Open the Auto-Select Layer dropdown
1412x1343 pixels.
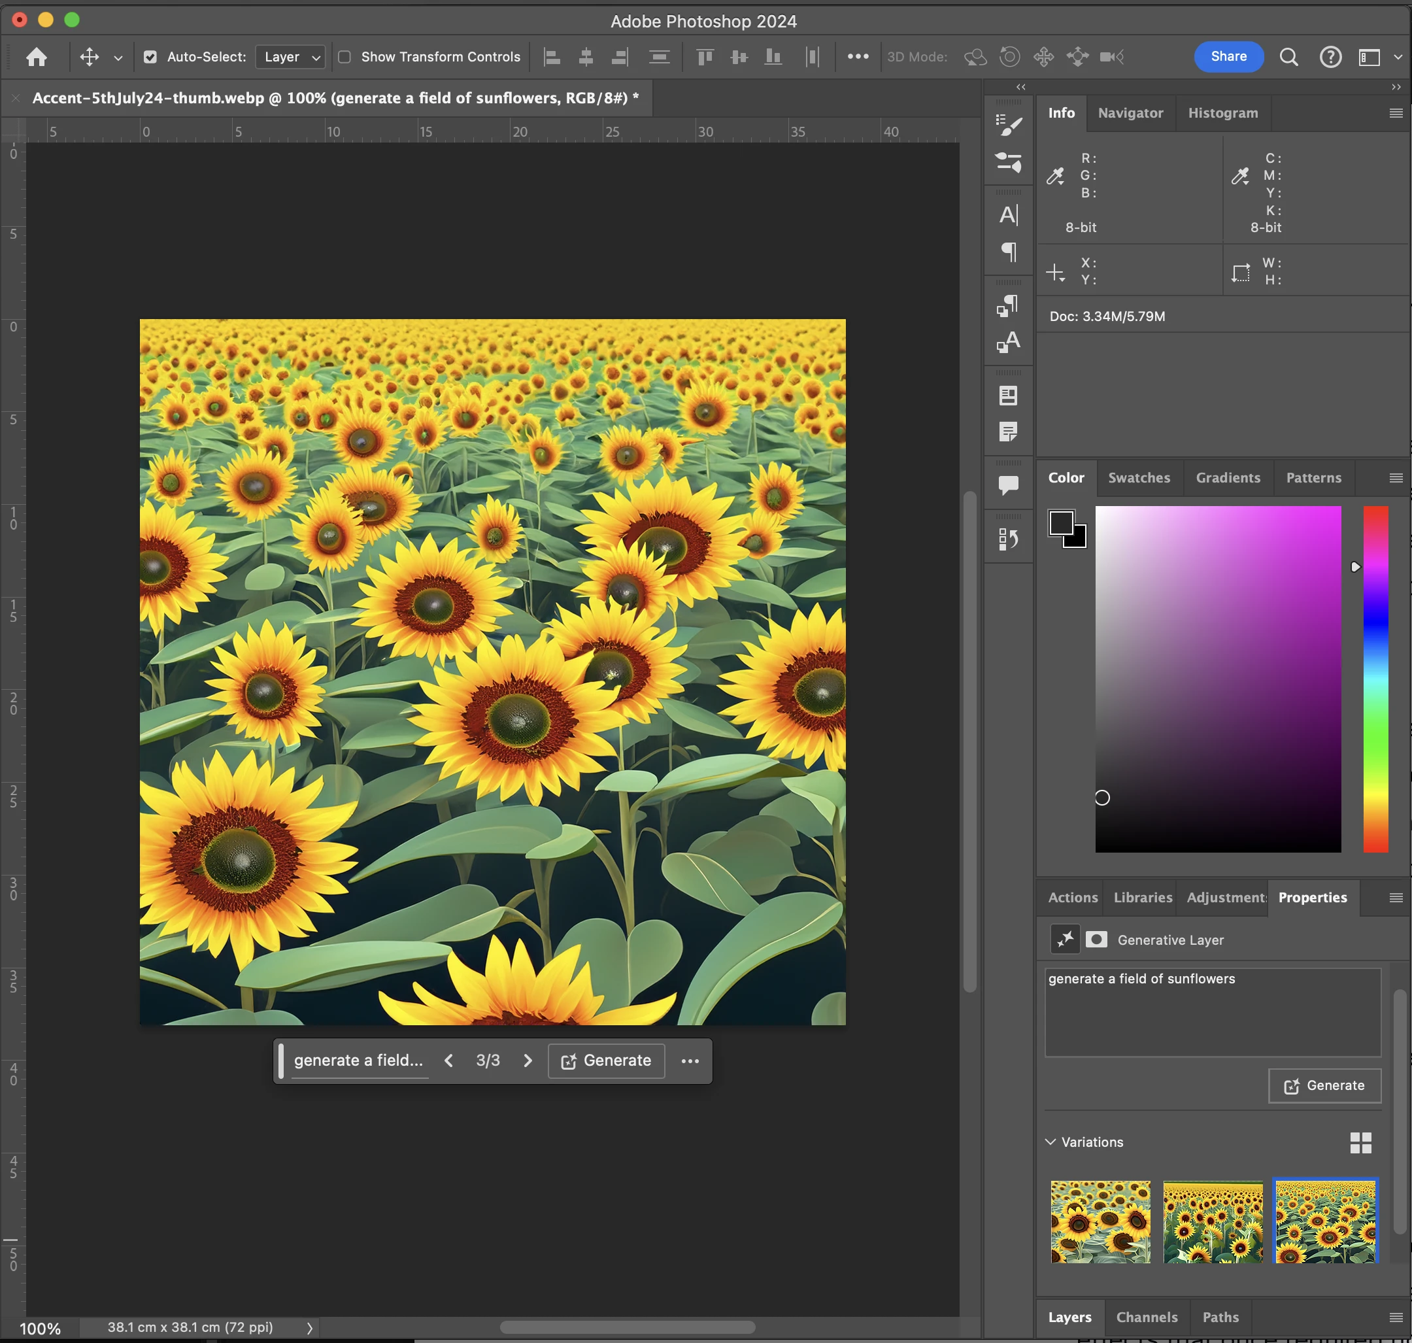click(290, 56)
